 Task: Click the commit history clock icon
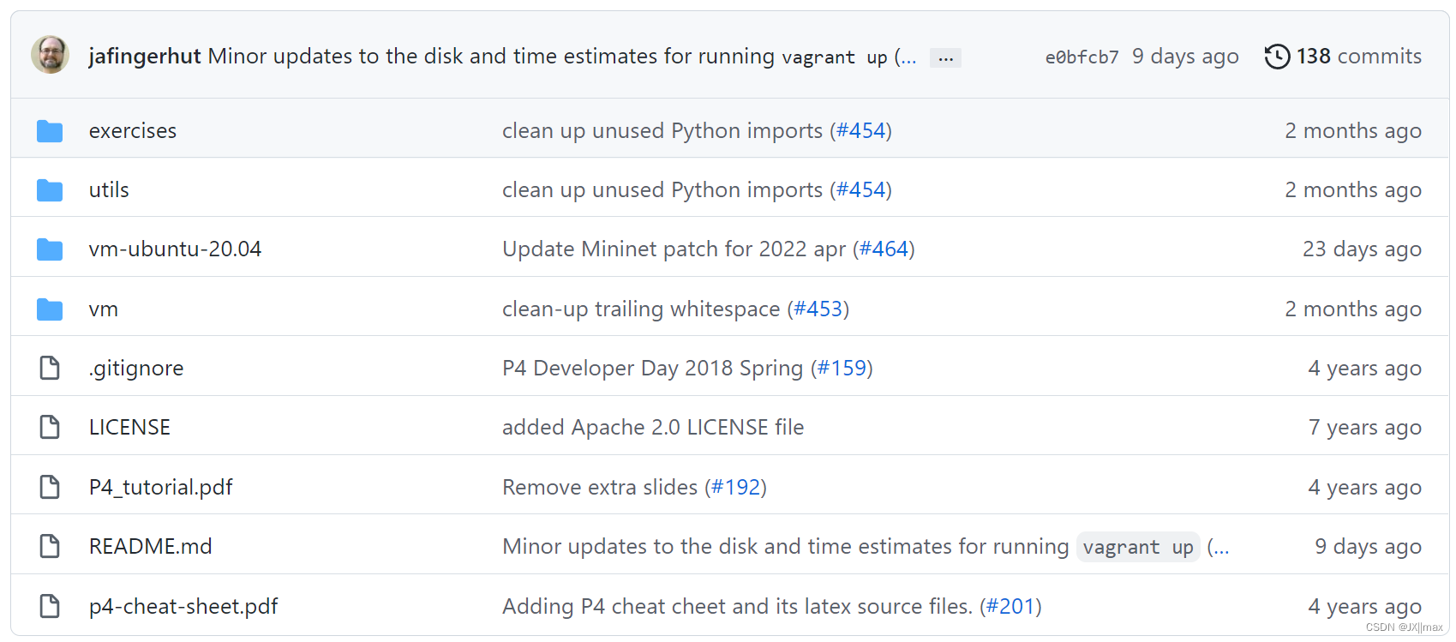tap(1277, 57)
